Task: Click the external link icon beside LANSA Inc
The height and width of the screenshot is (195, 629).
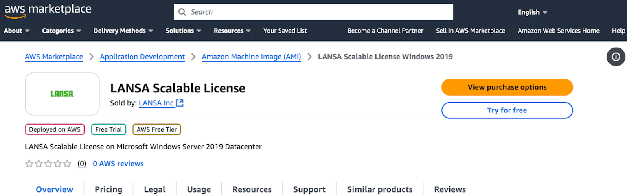Action: coord(180,103)
